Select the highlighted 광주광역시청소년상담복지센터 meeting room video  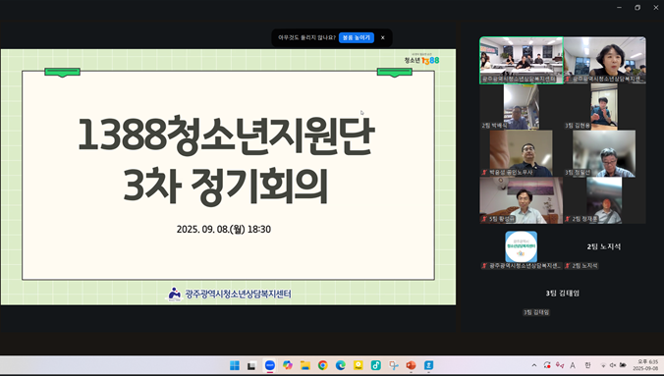[x=522, y=60]
